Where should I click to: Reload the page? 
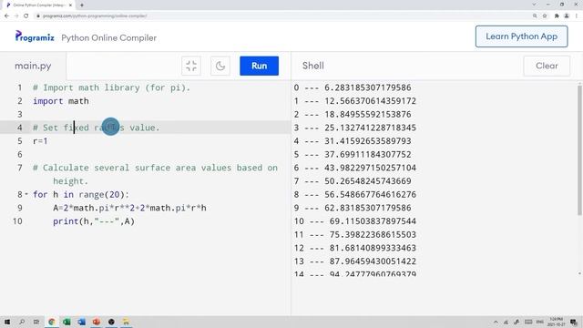[x=26, y=16]
